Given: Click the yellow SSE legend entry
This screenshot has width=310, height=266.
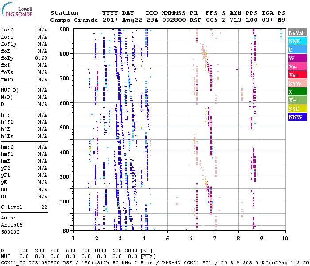Looking at the screenshot, I should point(296,109).
